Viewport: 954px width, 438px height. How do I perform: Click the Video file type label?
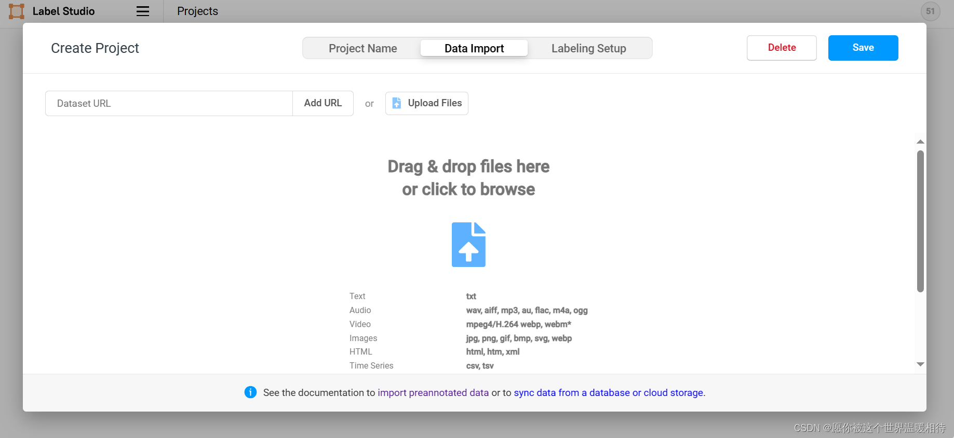point(360,324)
